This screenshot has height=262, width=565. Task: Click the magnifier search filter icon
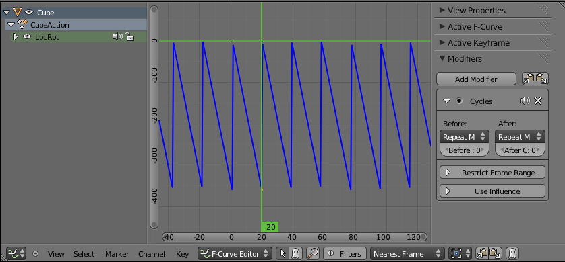313,253
